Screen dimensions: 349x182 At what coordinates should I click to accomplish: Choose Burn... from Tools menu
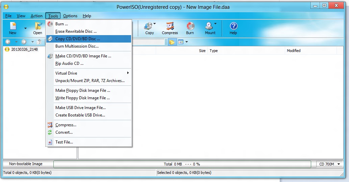(x=89, y=24)
